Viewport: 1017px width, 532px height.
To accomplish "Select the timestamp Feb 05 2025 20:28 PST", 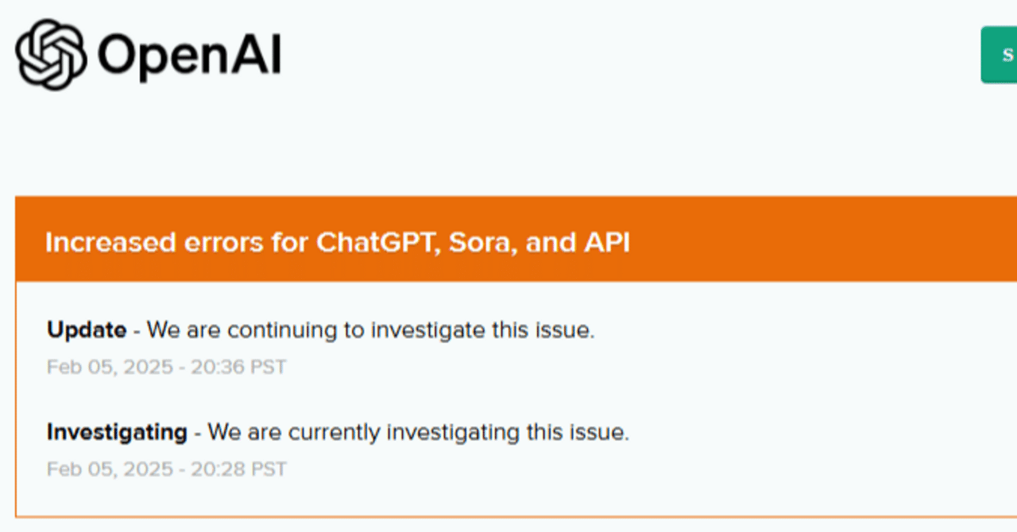I will (167, 468).
